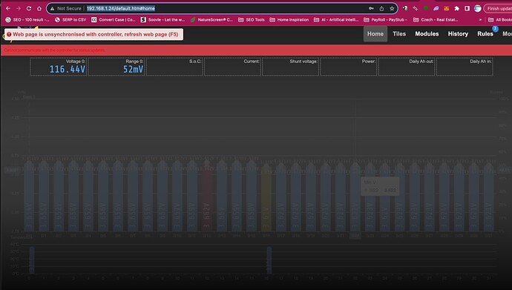The image size is (512, 290).
Task: Open the Modules tab
Action: point(427,33)
